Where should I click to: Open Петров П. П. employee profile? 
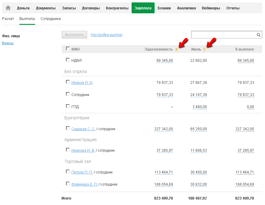[x=82, y=172]
